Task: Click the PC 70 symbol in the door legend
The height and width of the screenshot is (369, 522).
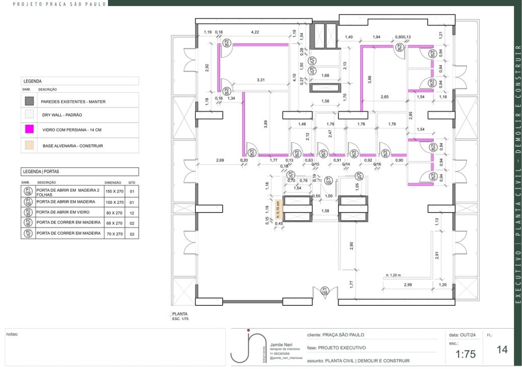Action: coord(28,234)
